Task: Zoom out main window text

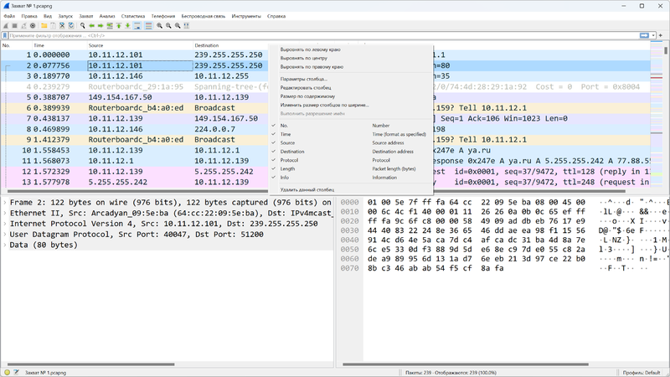Action: click(168, 26)
